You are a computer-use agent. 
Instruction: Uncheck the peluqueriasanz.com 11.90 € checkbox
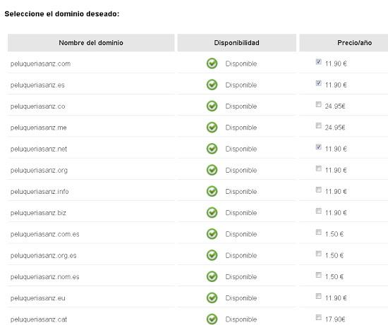[x=318, y=61]
